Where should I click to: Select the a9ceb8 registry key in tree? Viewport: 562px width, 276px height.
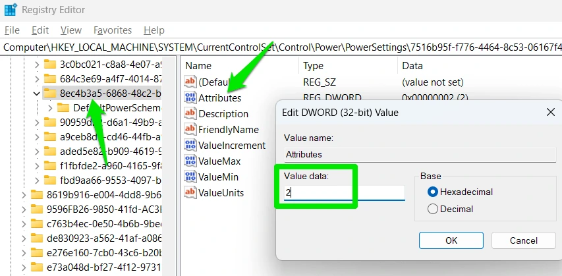pos(110,137)
